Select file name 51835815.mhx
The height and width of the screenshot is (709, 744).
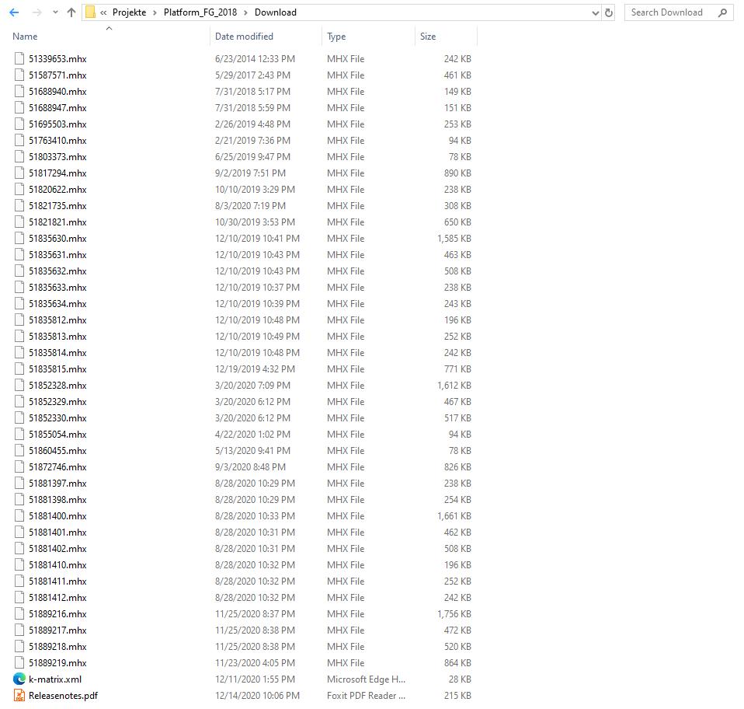click(x=57, y=369)
